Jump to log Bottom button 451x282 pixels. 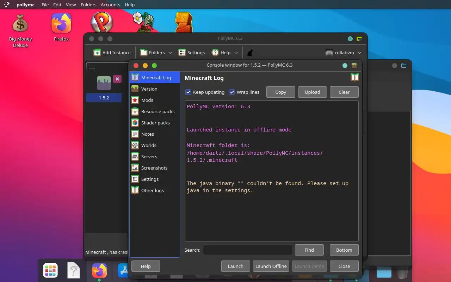coord(344,250)
